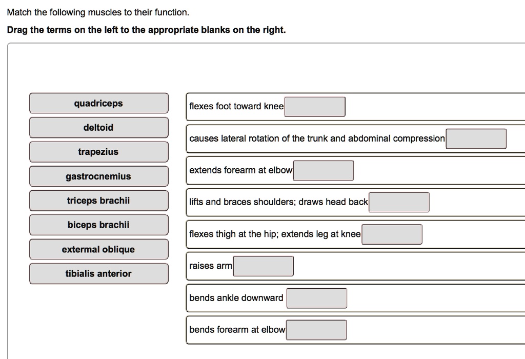Select the trapezius term
The height and width of the screenshot is (359, 525).
pyautogui.click(x=99, y=152)
